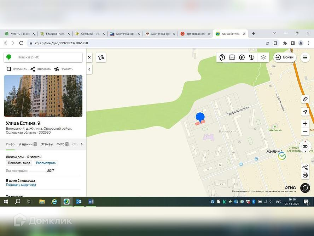Click the public transport bus icon
The image size is (314, 236).
(x=232, y=57)
